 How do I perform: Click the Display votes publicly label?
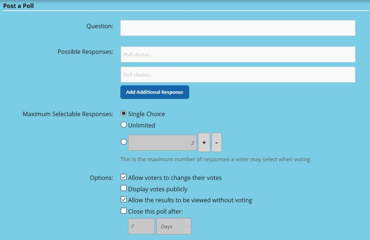(x=158, y=189)
